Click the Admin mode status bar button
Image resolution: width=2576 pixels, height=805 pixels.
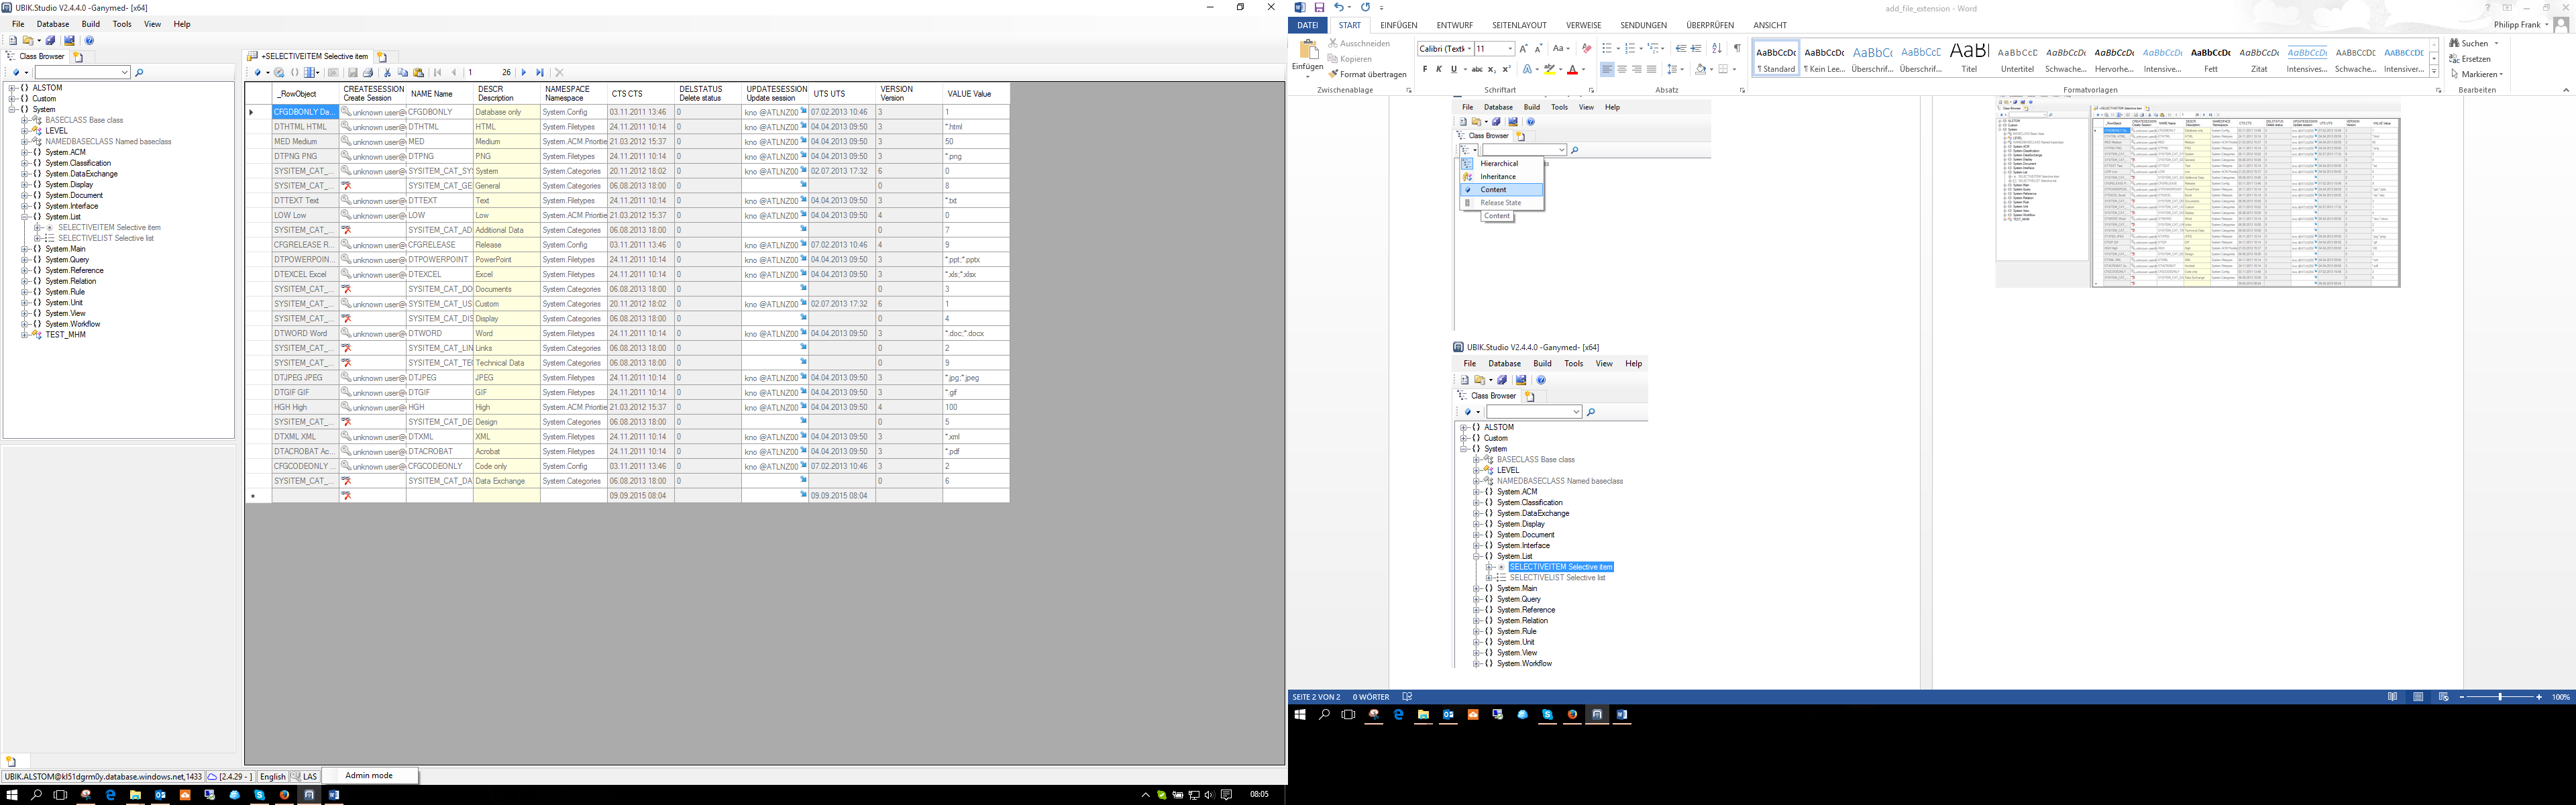pos(369,775)
